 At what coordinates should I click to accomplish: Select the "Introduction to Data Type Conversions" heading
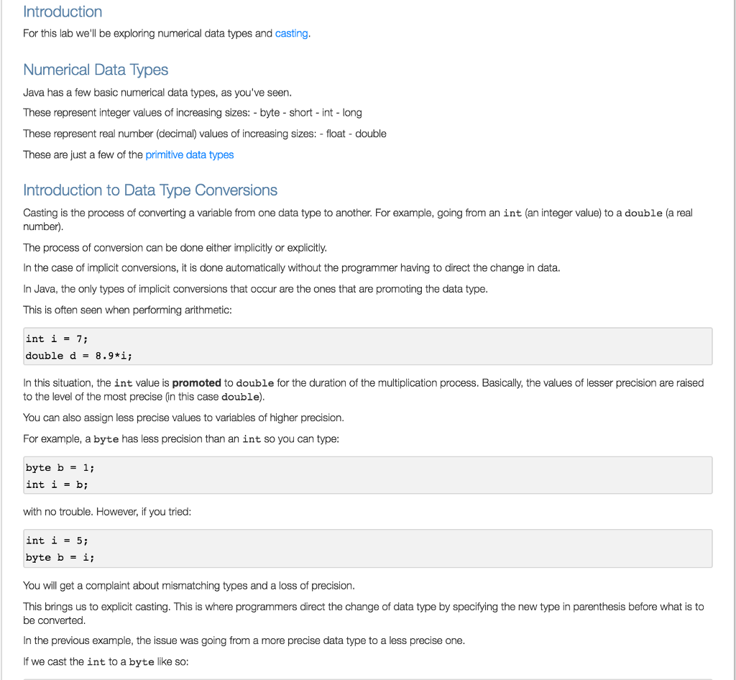point(150,190)
